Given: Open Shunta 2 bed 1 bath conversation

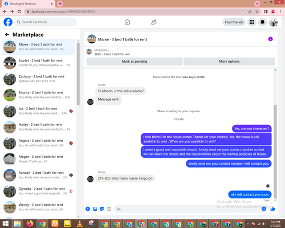Looking at the screenshot, I should point(38,95).
